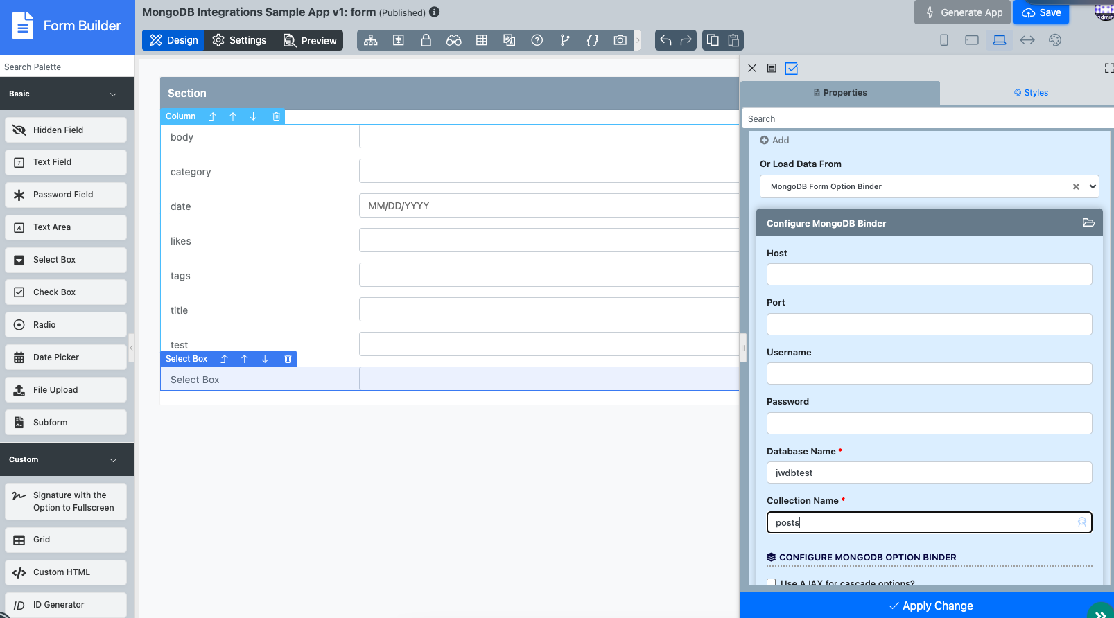Open the help question mark icon
Image resolution: width=1114 pixels, height=618 pixels.
click(537, 40)
